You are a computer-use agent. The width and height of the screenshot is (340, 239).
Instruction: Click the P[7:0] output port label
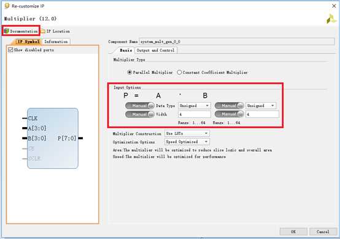point(67,138)
